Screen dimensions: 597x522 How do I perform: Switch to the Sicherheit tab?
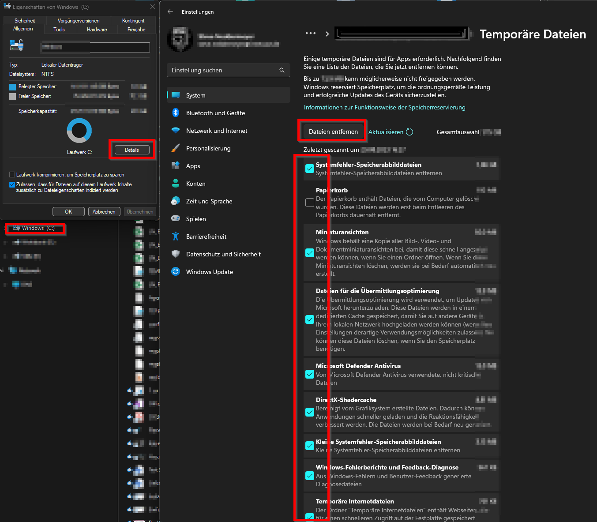25,21
